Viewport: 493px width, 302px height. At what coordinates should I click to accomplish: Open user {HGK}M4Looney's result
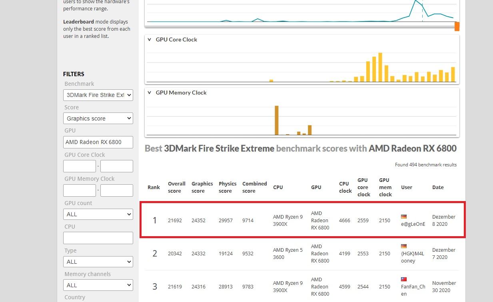(x=413, y=257)
